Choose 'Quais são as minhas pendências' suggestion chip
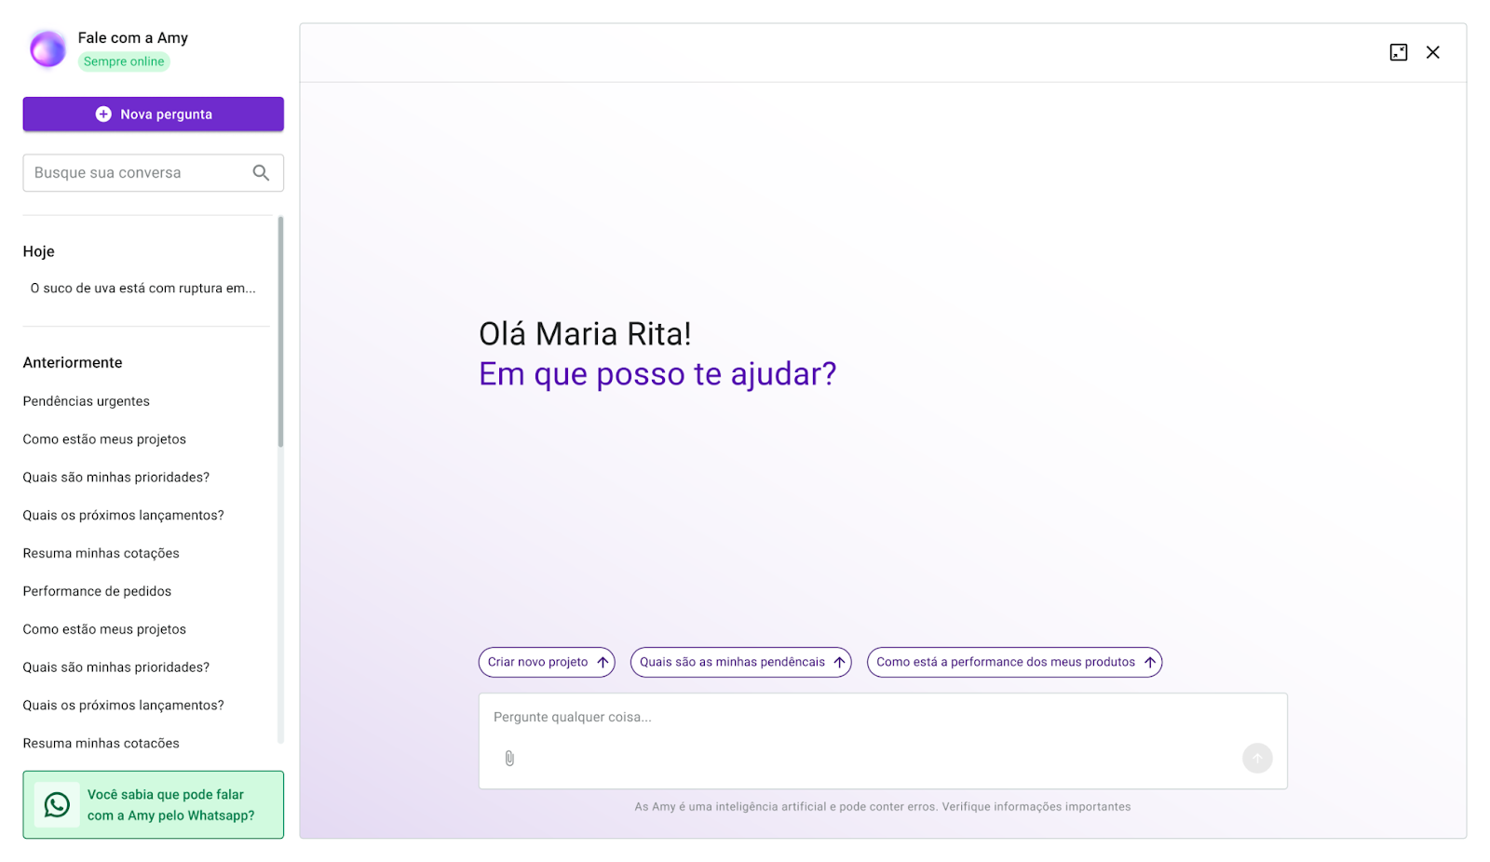This screenshot has height=862, width=1490. tap(740, 662)
